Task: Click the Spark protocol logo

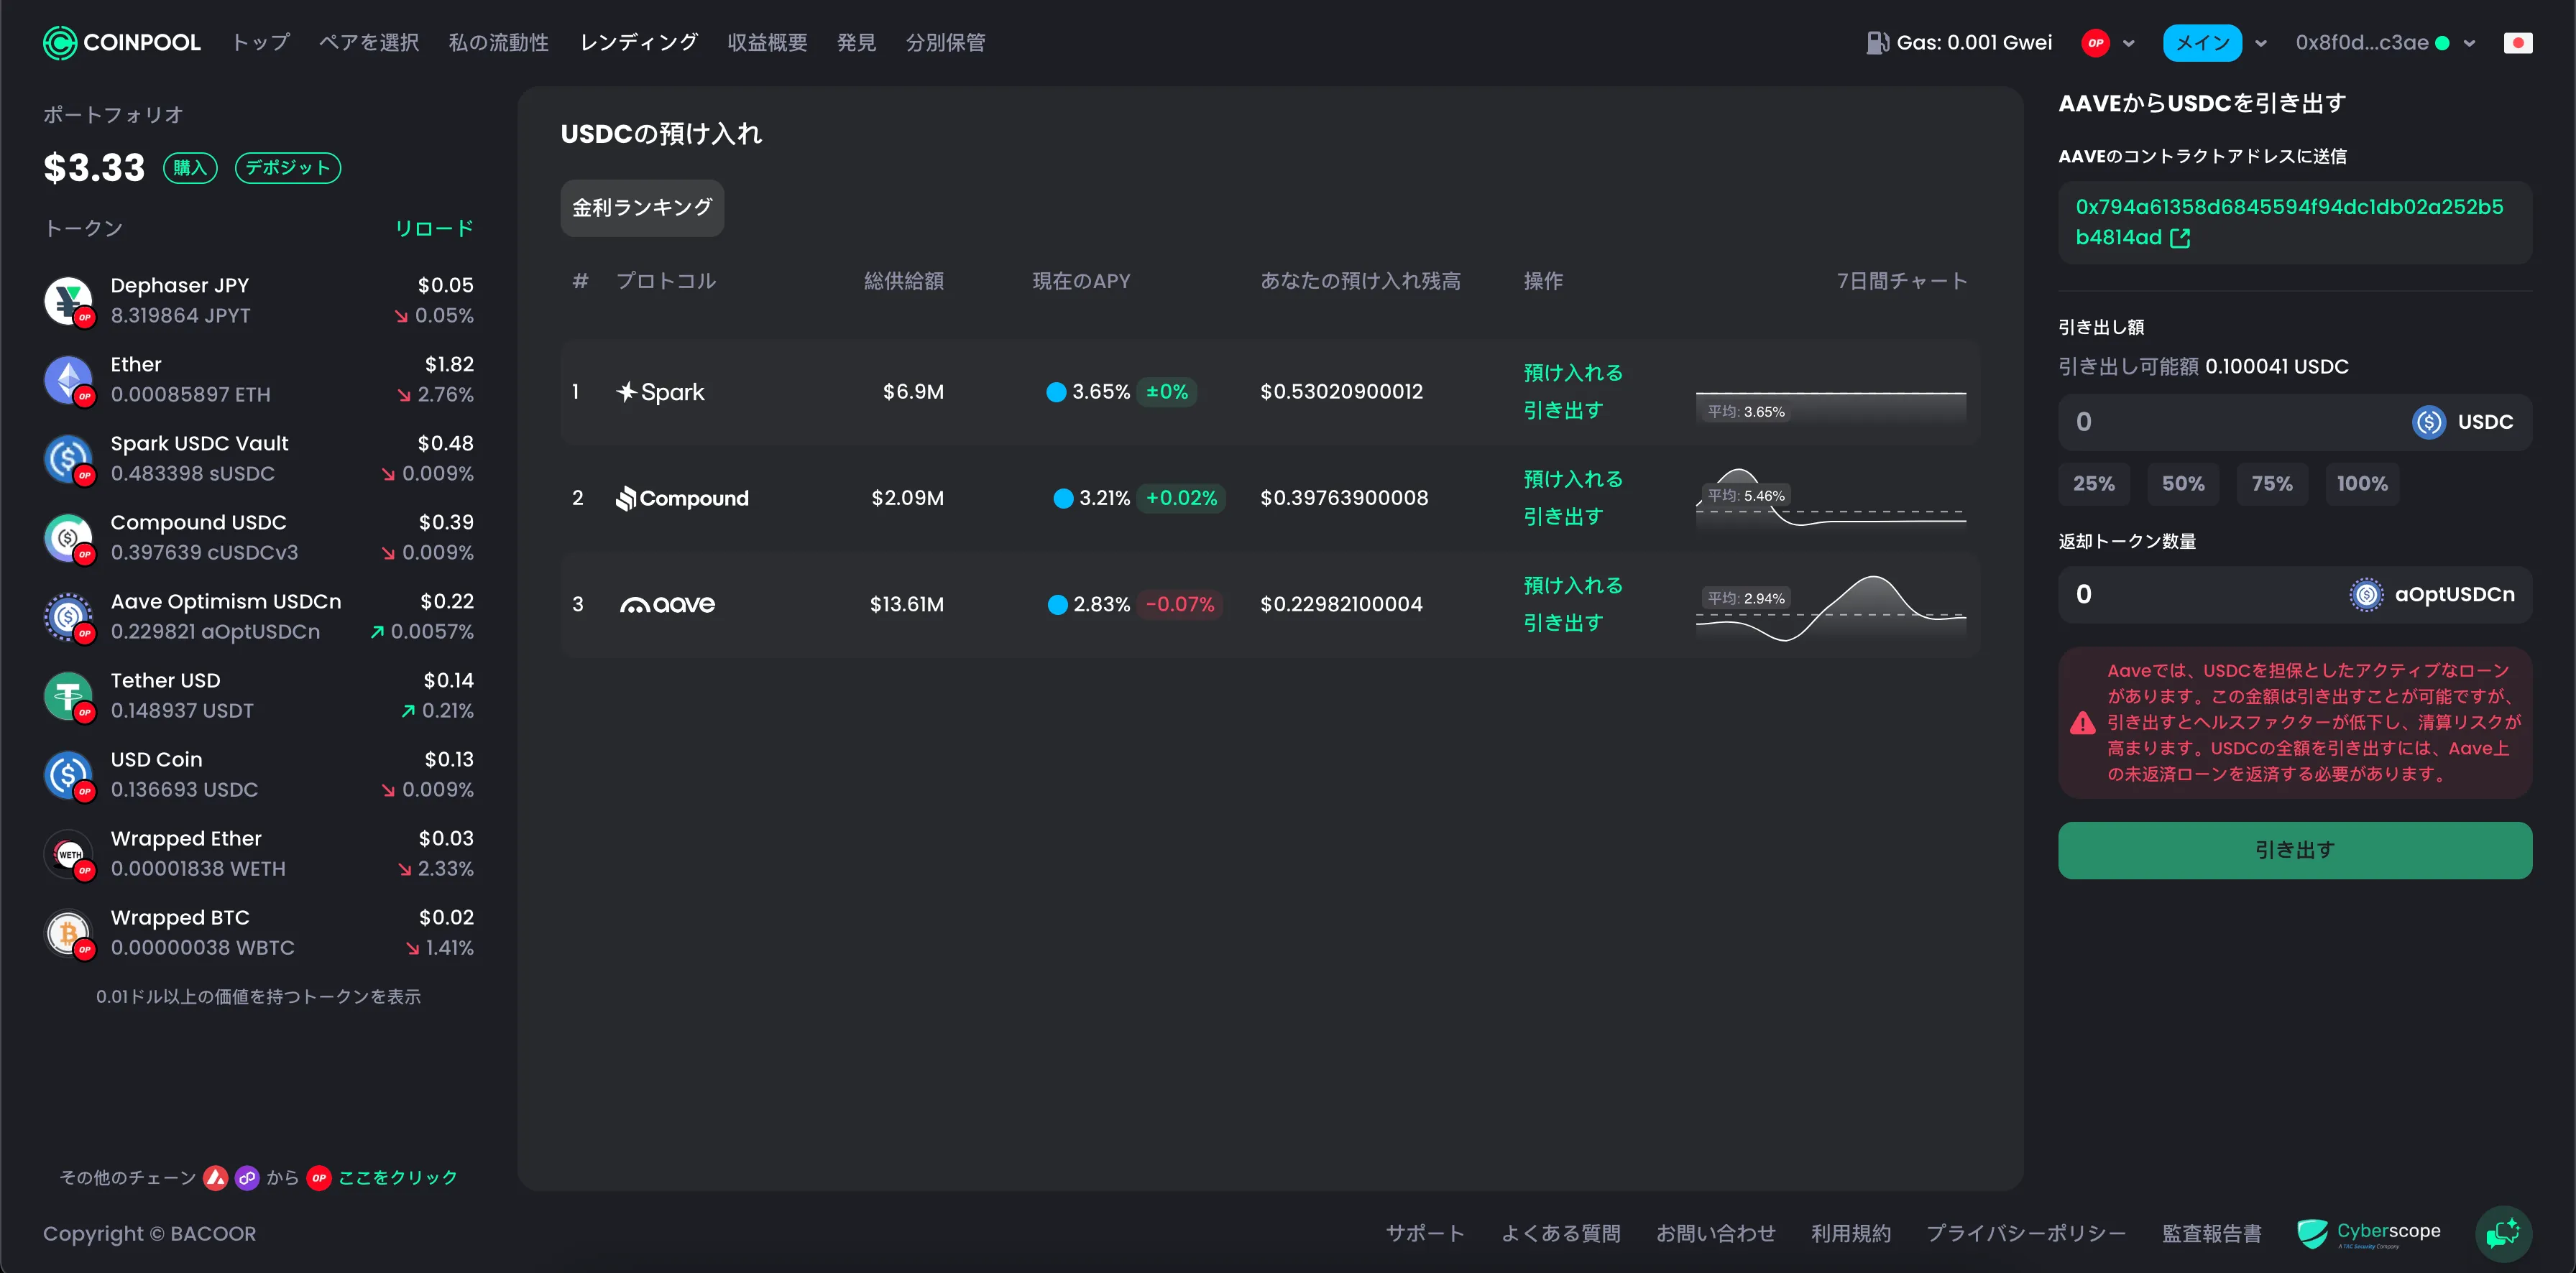Action: 660,393
